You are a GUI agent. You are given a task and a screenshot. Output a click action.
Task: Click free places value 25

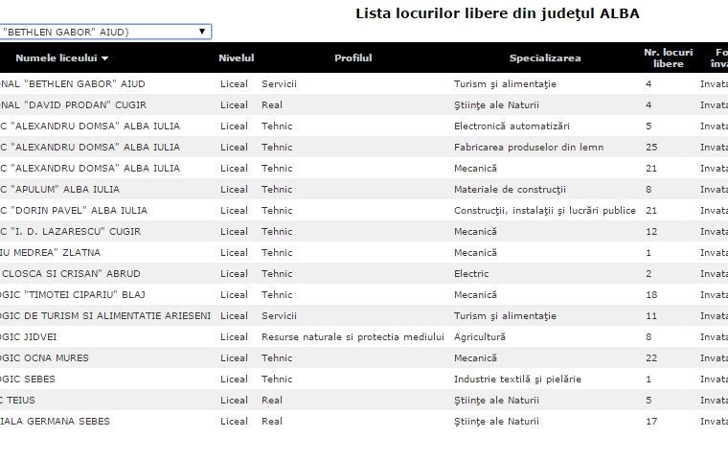651,148
